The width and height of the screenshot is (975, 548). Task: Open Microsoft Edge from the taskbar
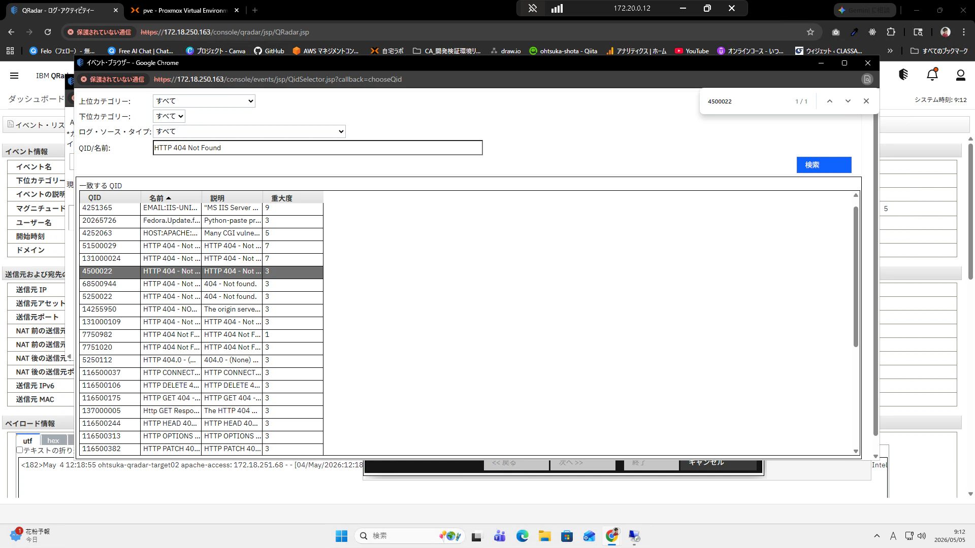click(522, 536)
